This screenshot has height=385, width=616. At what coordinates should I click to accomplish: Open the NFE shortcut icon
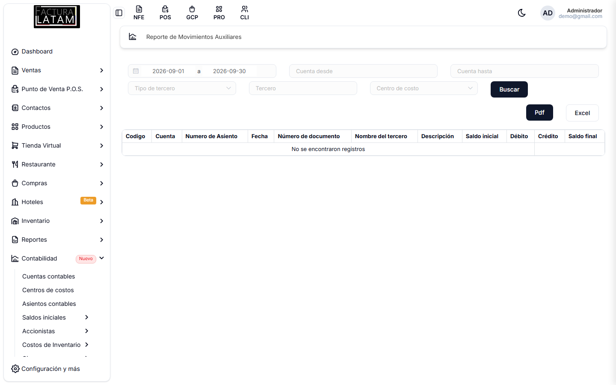click(139, 13)
